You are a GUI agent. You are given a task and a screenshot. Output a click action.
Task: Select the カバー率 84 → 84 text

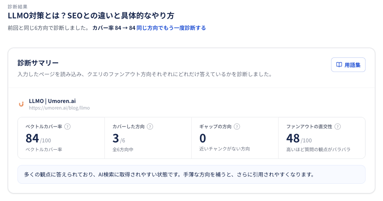(x=114, y=28)
